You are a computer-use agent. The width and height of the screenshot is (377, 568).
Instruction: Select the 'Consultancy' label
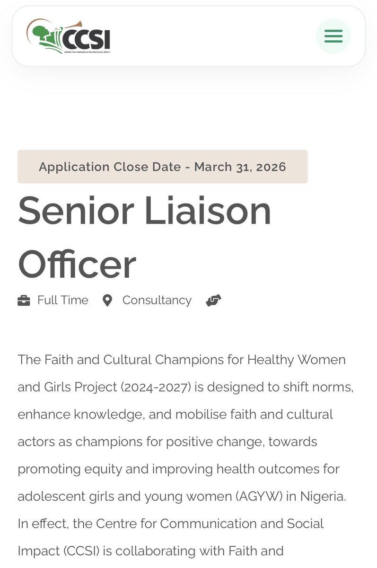point(157,301)
